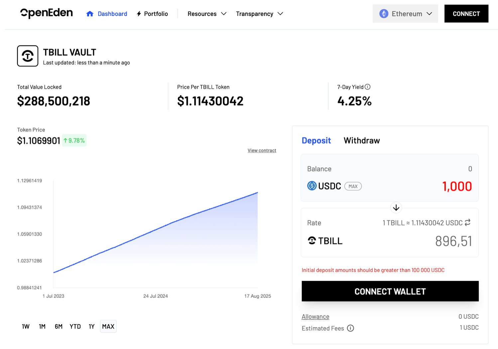The width and height of the screenshot is (498, 349).
Task: Click the OpenEden logo
Action: coord(47,13)
